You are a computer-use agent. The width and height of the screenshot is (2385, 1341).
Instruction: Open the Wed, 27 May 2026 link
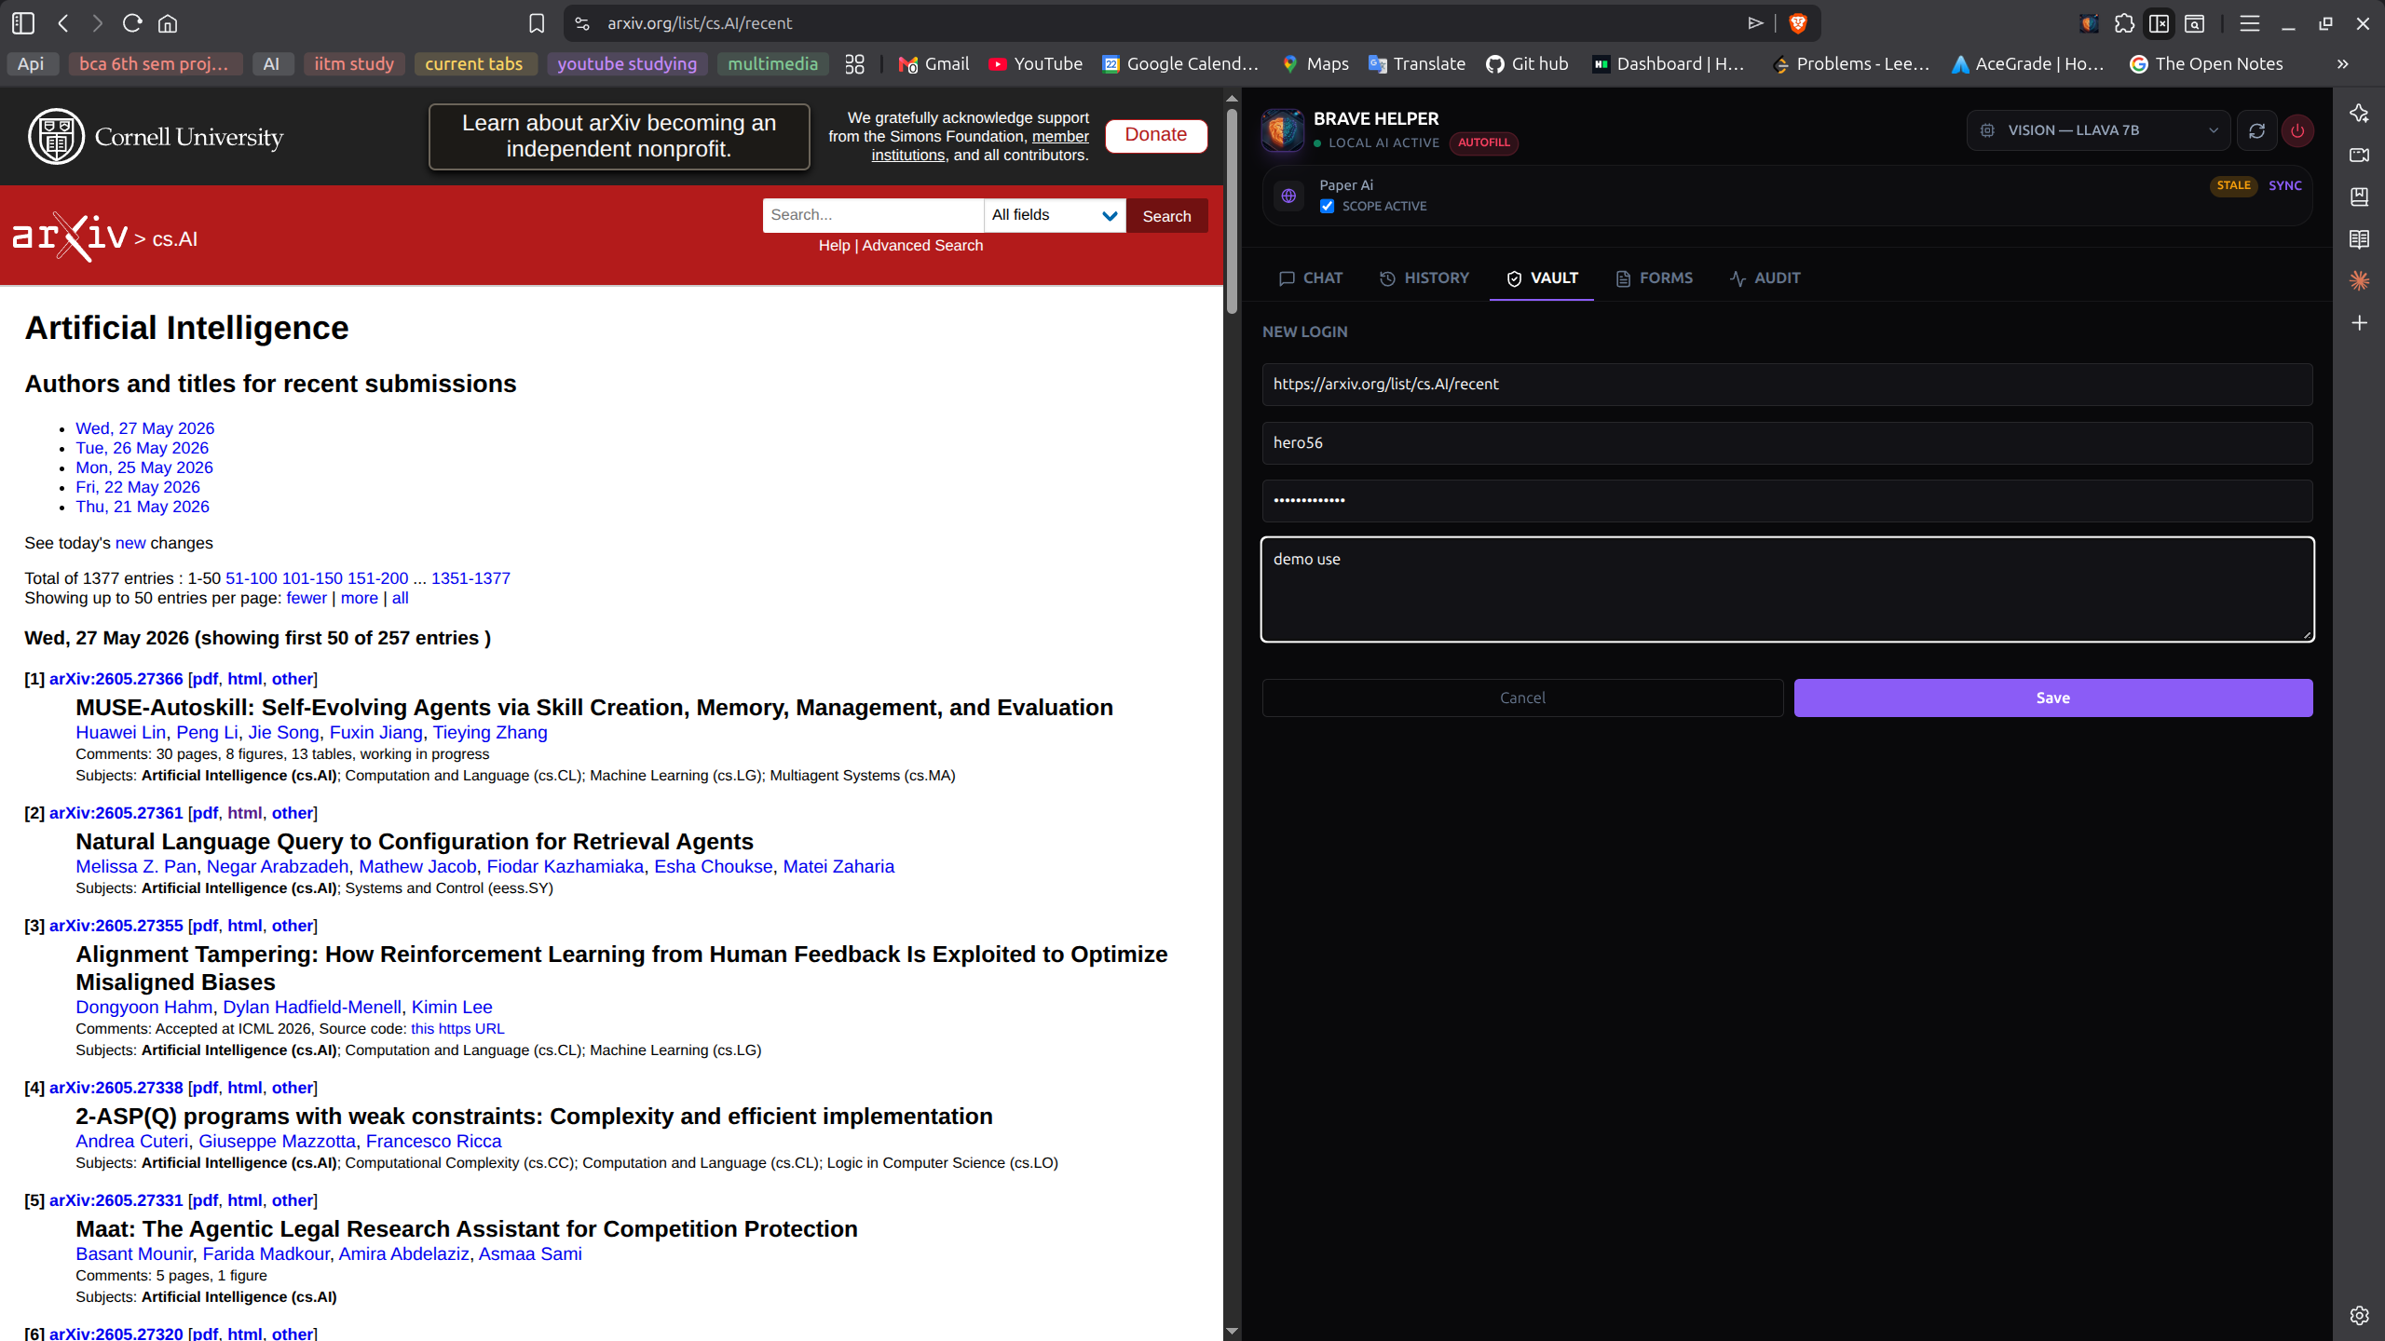click(x=144, y=428)
